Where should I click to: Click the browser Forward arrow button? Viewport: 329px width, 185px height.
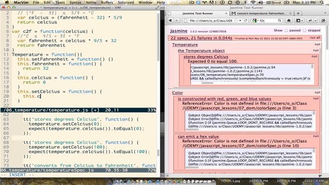click(x=177, y=21)
